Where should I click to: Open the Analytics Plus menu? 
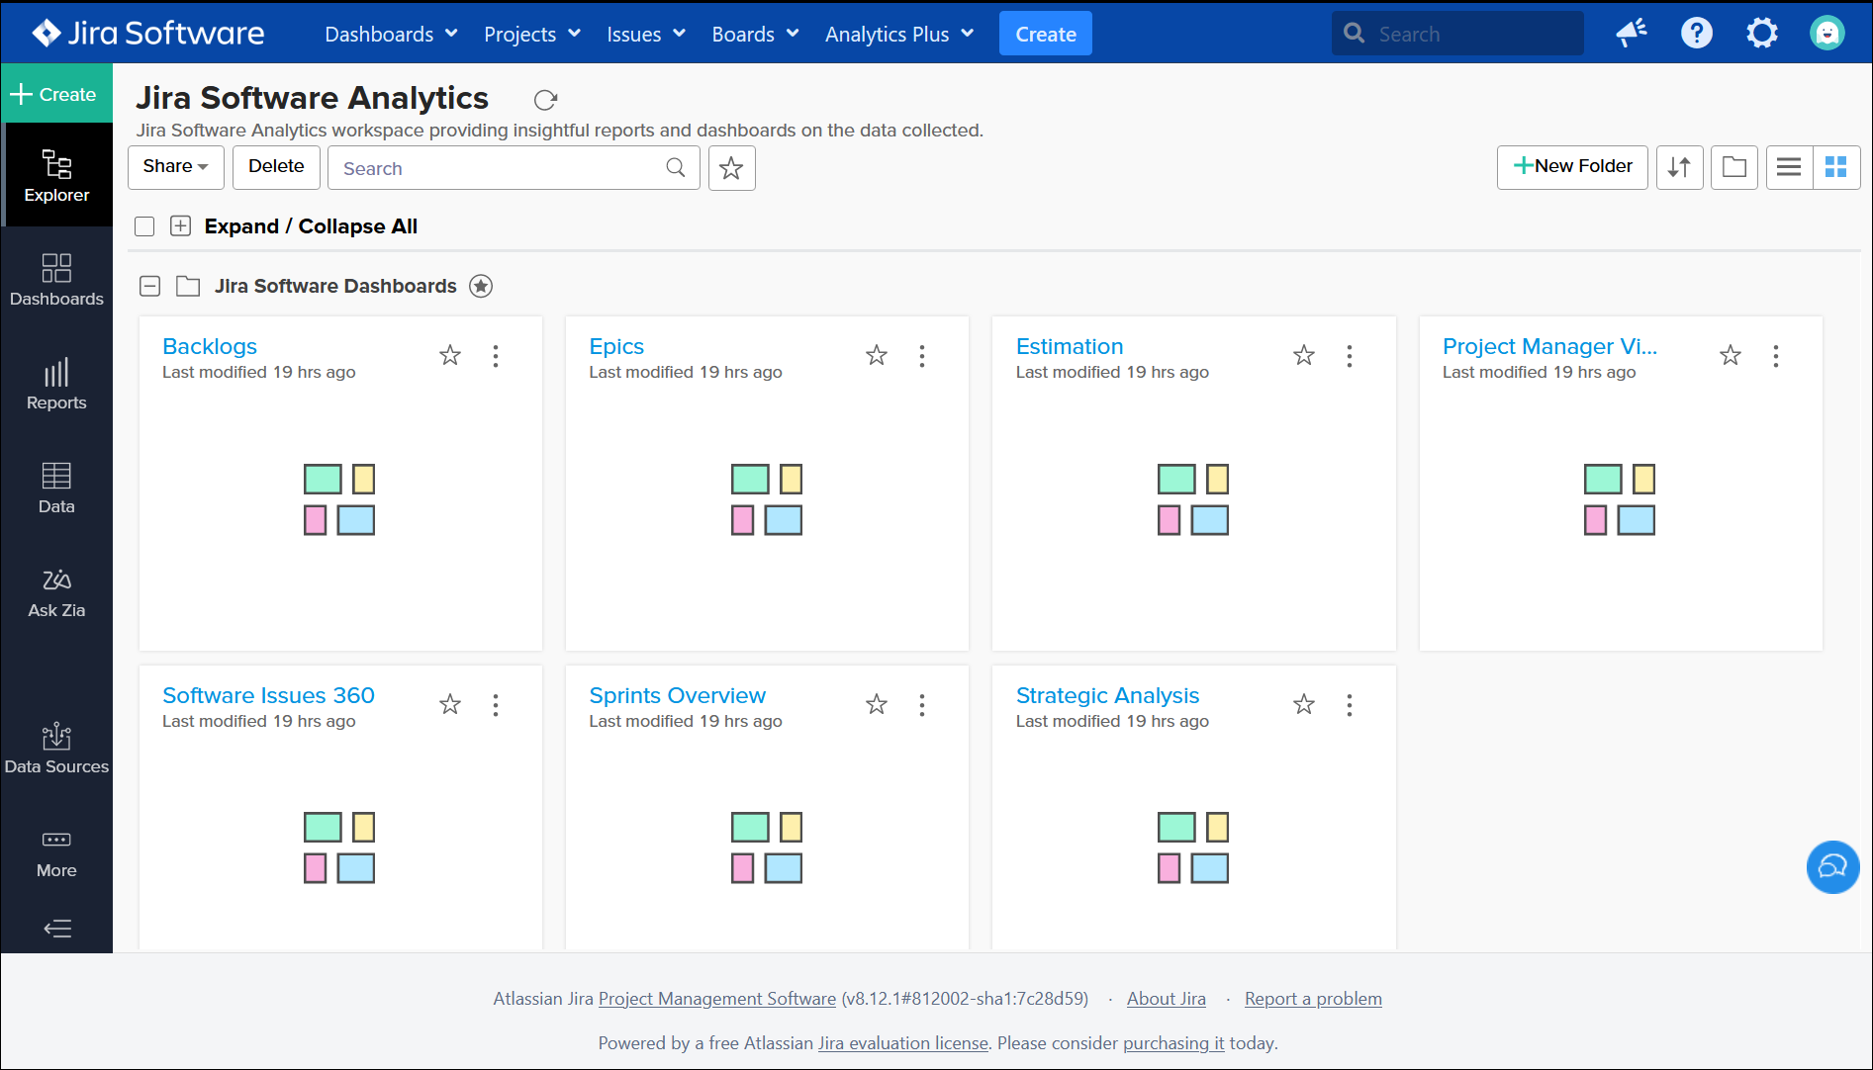click(x=898, y=34)
